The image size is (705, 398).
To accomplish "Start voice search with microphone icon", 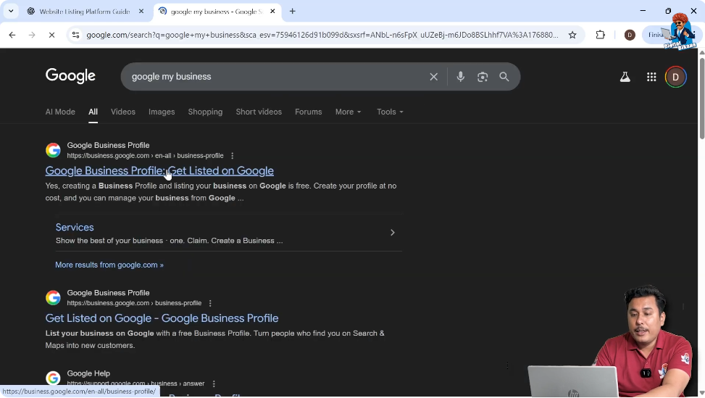I will click(460, 77).
